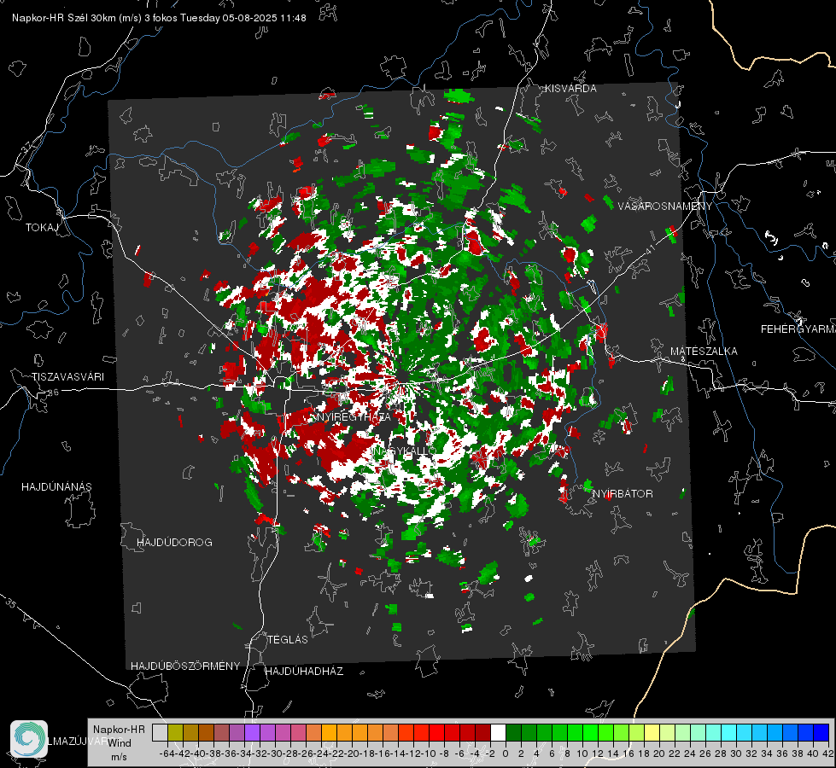Pick the white swatch between -2 and 0
The image size is (836, 768).
pyautogui.click(x=498, y=732)
